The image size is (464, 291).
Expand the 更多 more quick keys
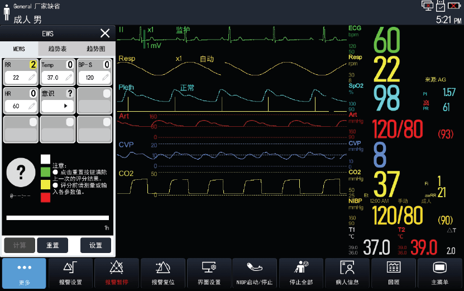tap(24, 273)
